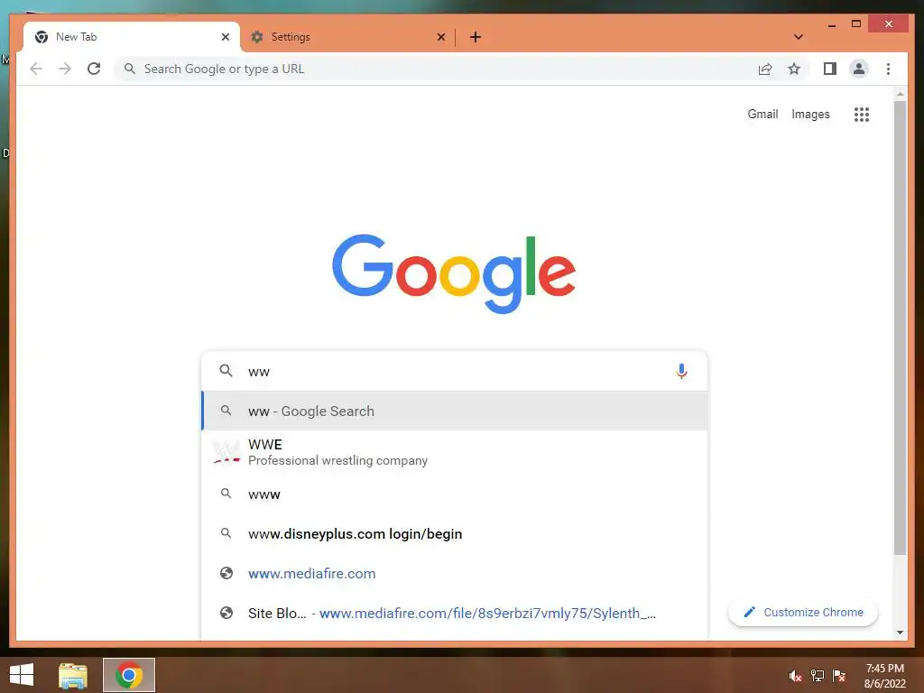Share this page icon in address bar
Screen dimensions: 924x693
(765, 69)
